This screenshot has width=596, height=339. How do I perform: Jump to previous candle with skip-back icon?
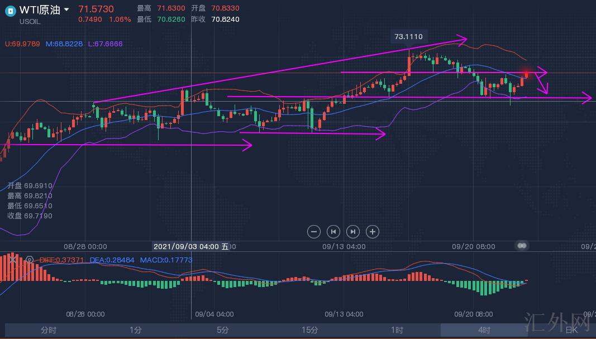[x=333, y=231]
